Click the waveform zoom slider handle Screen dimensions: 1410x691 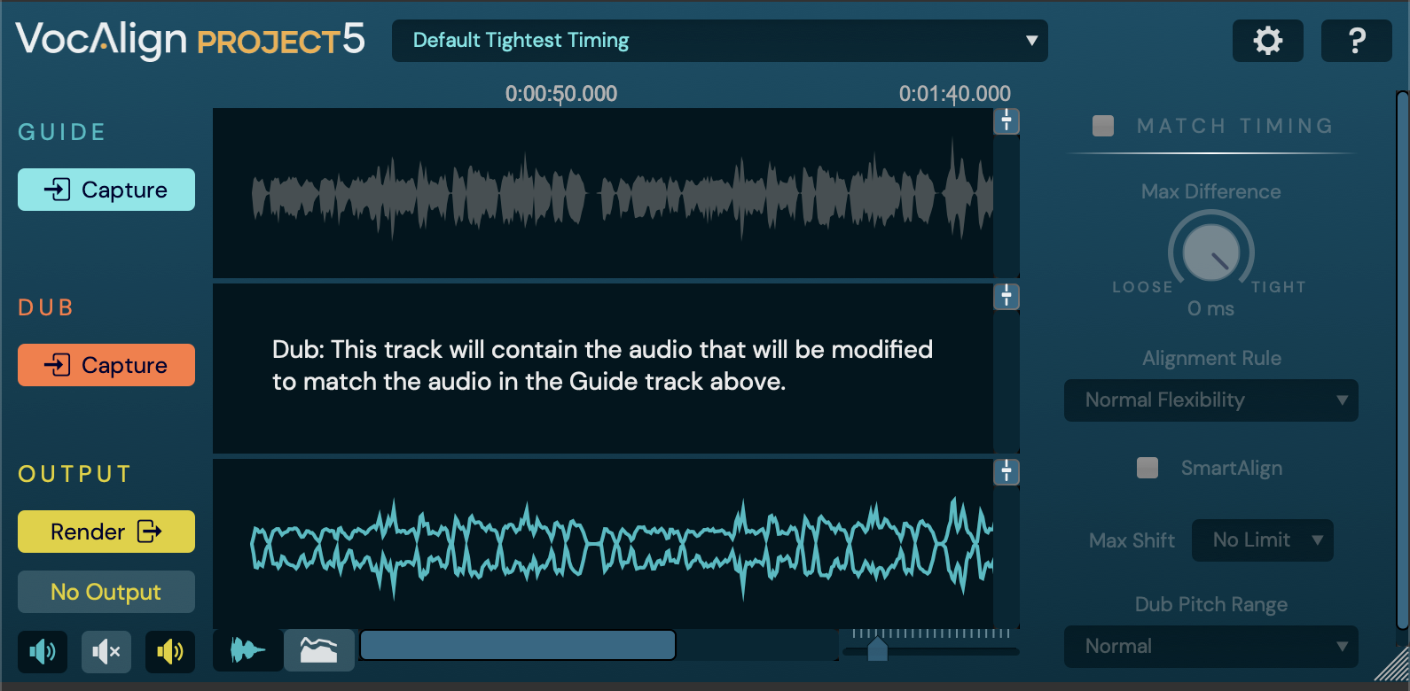click(877, 649)
